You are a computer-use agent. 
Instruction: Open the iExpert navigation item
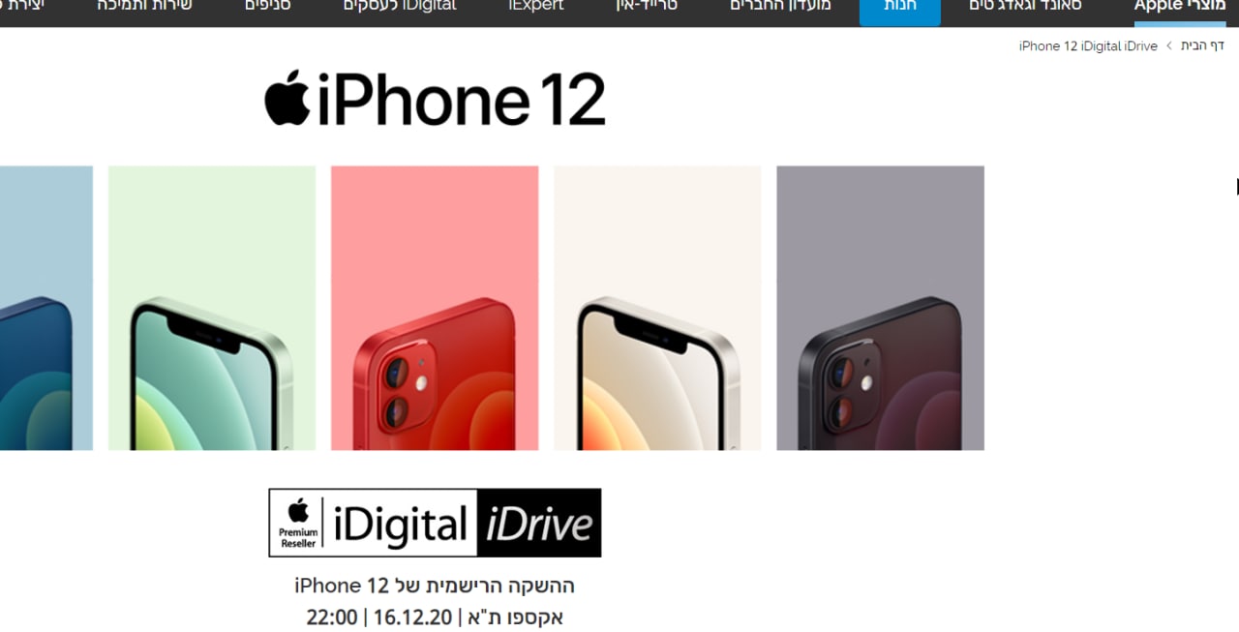pyautogui.click(x=536, y=6)
